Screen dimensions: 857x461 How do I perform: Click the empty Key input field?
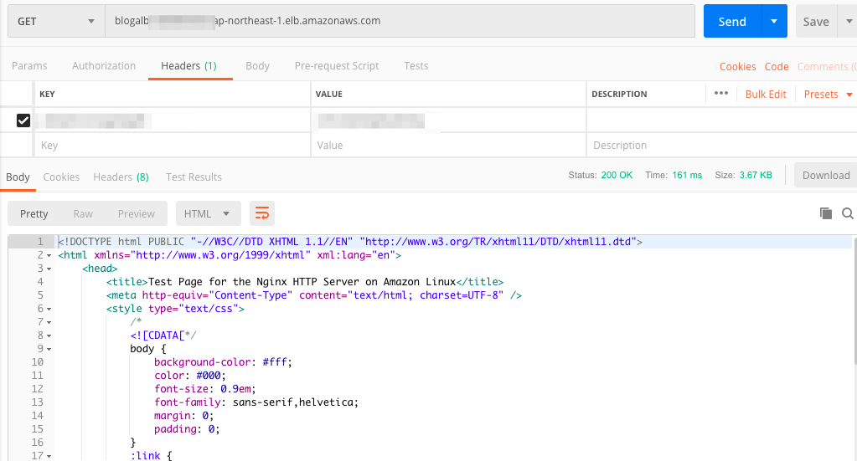click(173, 145)
